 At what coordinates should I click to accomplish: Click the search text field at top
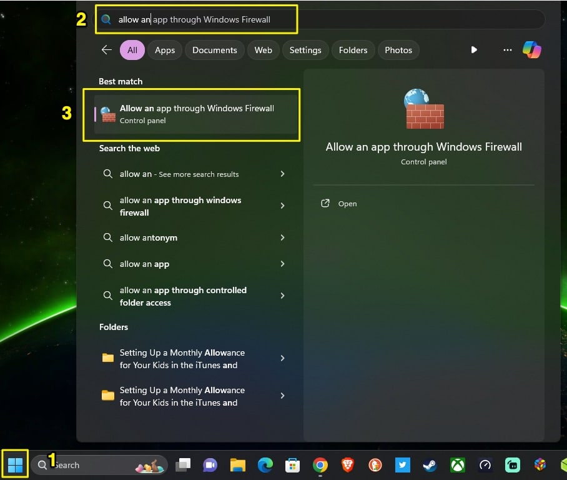[x=320, y=19]
